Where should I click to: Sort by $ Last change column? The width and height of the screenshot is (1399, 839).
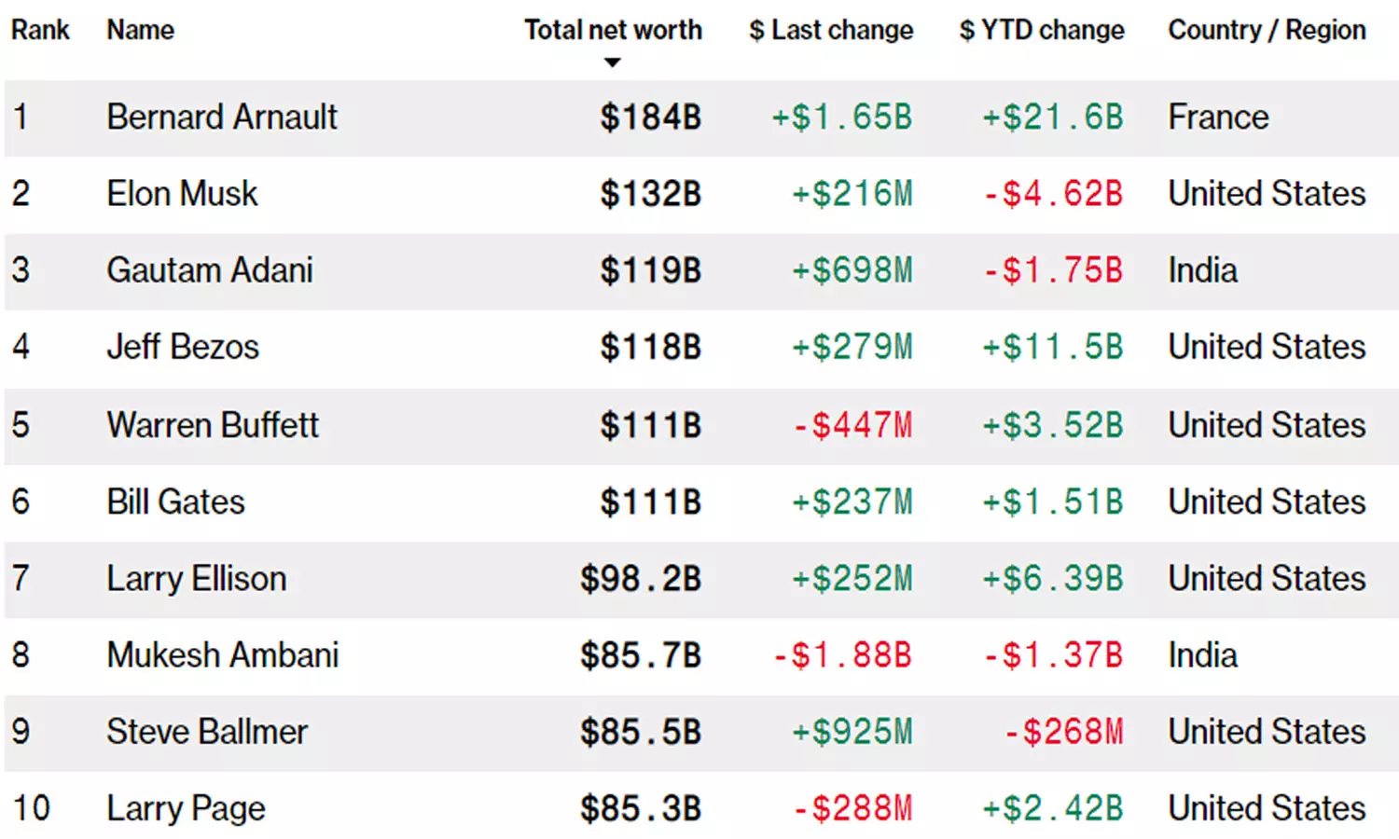pyautogui.click(x=831, y=30)
